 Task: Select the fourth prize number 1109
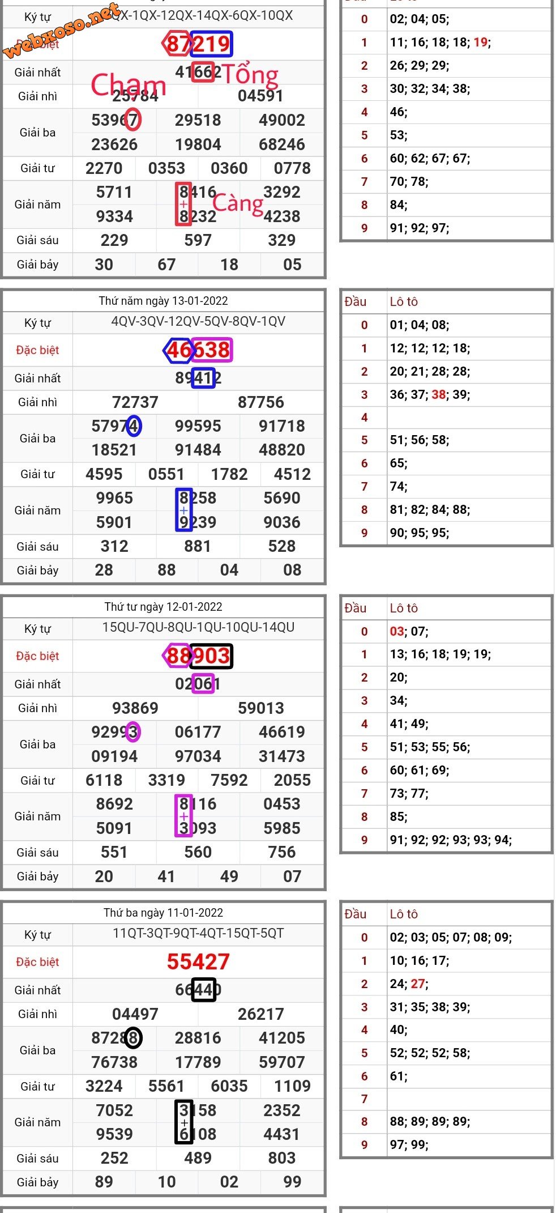292,1086
